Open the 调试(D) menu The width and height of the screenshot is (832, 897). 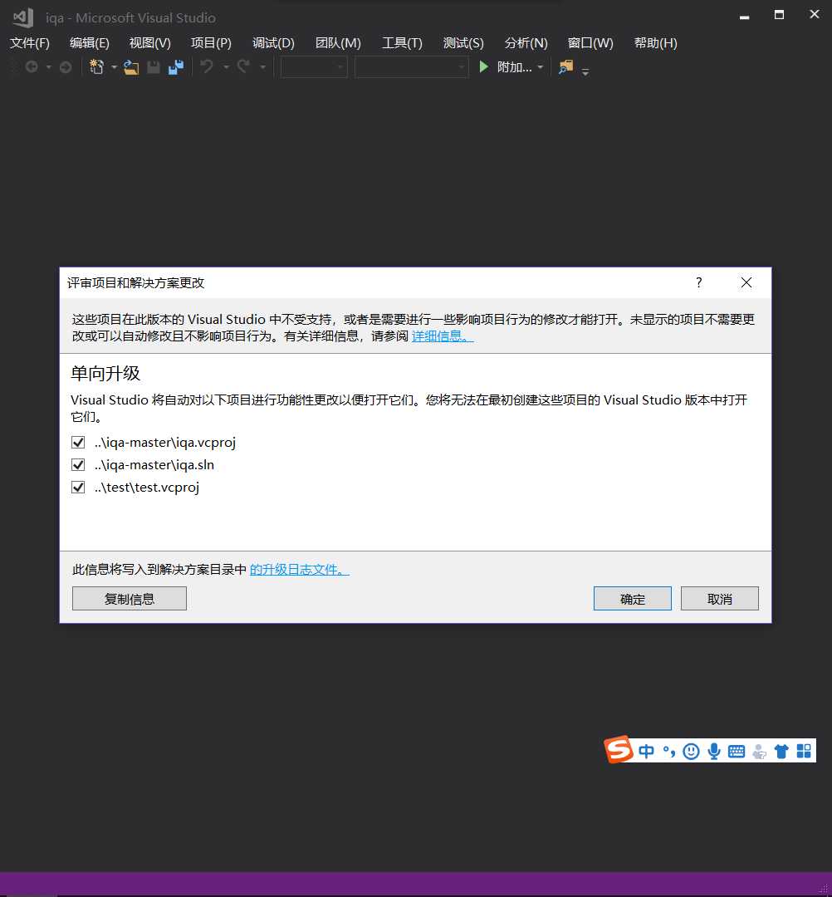273,43
